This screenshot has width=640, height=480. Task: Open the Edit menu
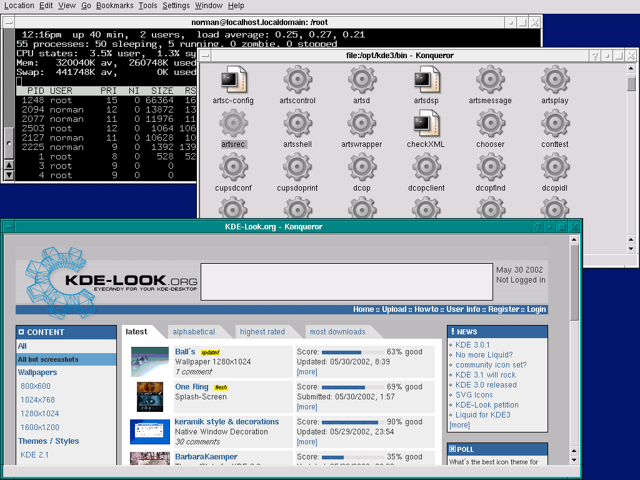[x=46, y=6]
